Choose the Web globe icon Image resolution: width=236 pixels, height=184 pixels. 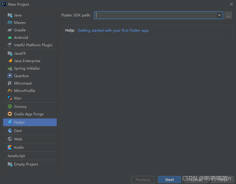pyautogui.click(x=10, y=139)
